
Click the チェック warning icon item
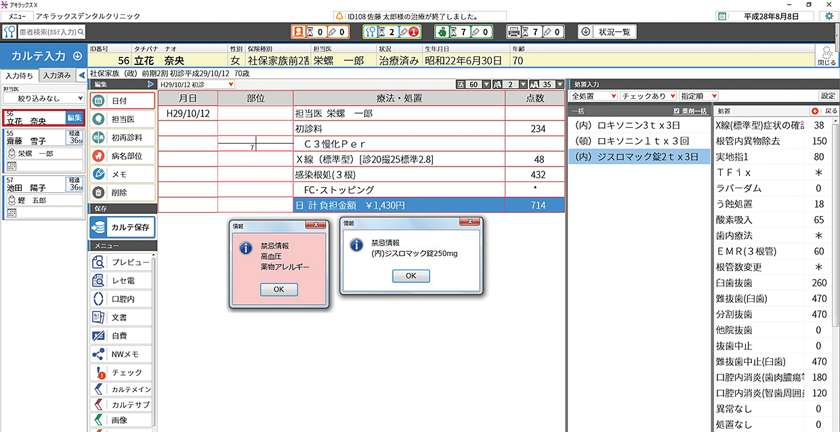click(x=98, y=372)
